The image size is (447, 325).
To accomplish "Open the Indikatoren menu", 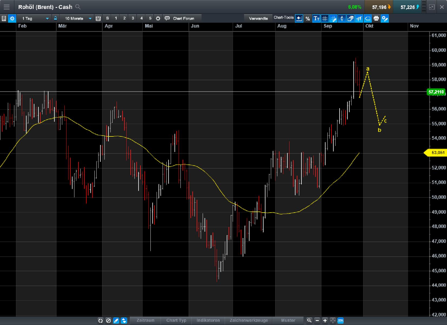I will [208, 321].
